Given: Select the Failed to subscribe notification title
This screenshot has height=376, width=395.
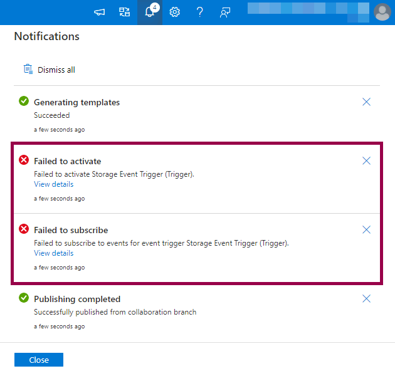Looking at the screenshot, I should (71, 230).
